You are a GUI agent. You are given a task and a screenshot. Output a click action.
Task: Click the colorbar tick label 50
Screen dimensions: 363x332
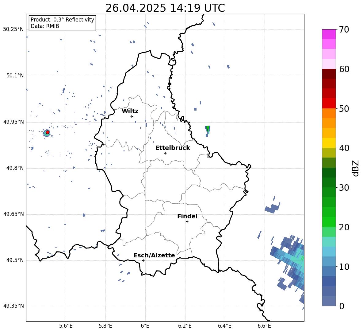click(x=344, y=108)
